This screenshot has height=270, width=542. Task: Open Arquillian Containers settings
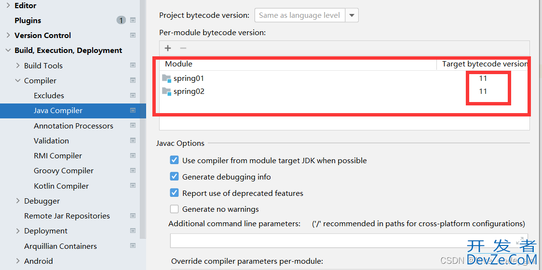[60, 246]
